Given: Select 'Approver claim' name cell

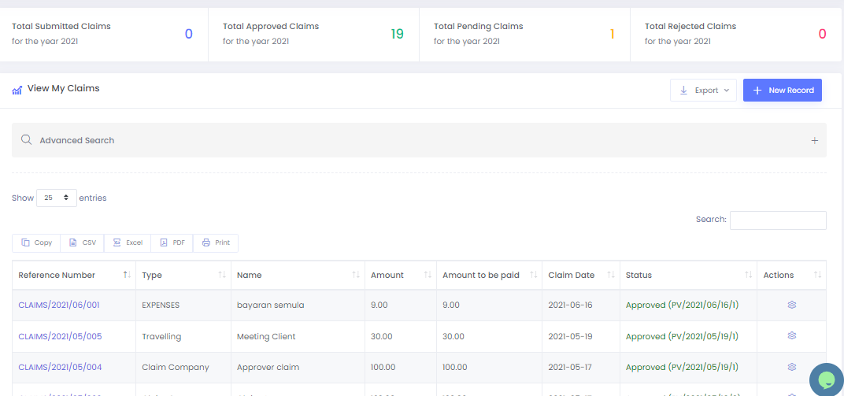Looking at the screenshot, I should [x=268, y=367].
